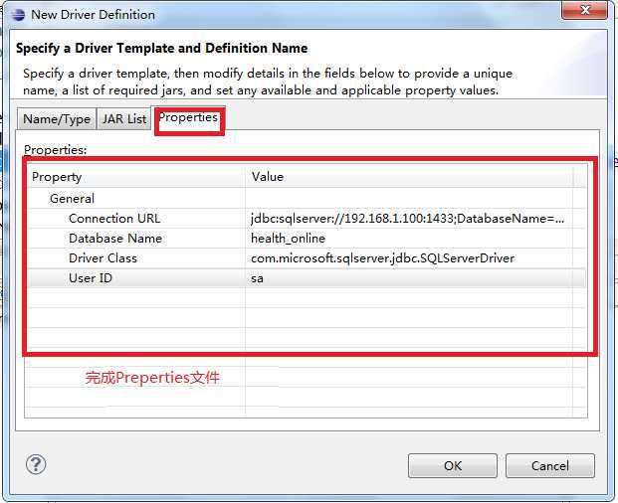Select the Driver Class property row
The height and width of the screenshot is (503, 618).
307,258
